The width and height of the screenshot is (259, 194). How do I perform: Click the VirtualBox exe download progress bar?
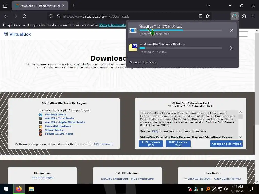click(x=181, y=30)
